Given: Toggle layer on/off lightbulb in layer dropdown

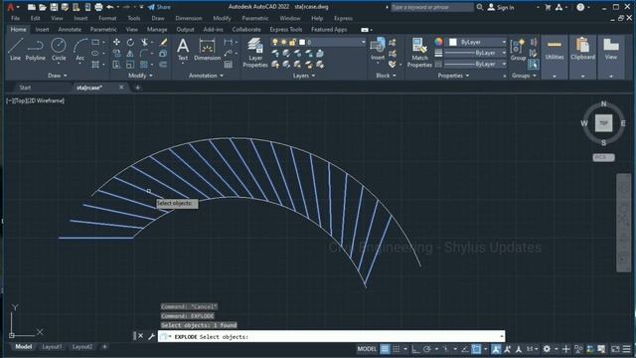Looking at the screenshot, I should (x=275, y=42).
